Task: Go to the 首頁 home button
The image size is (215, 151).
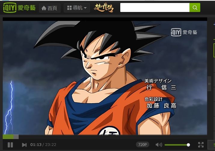Action: (50, 8)
